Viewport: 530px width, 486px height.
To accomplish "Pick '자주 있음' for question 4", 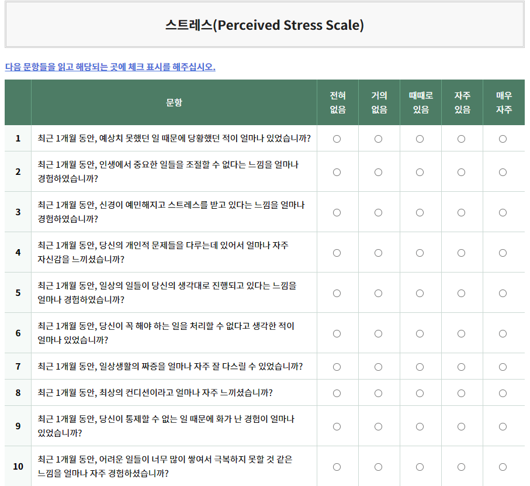I will click(462, 253).
